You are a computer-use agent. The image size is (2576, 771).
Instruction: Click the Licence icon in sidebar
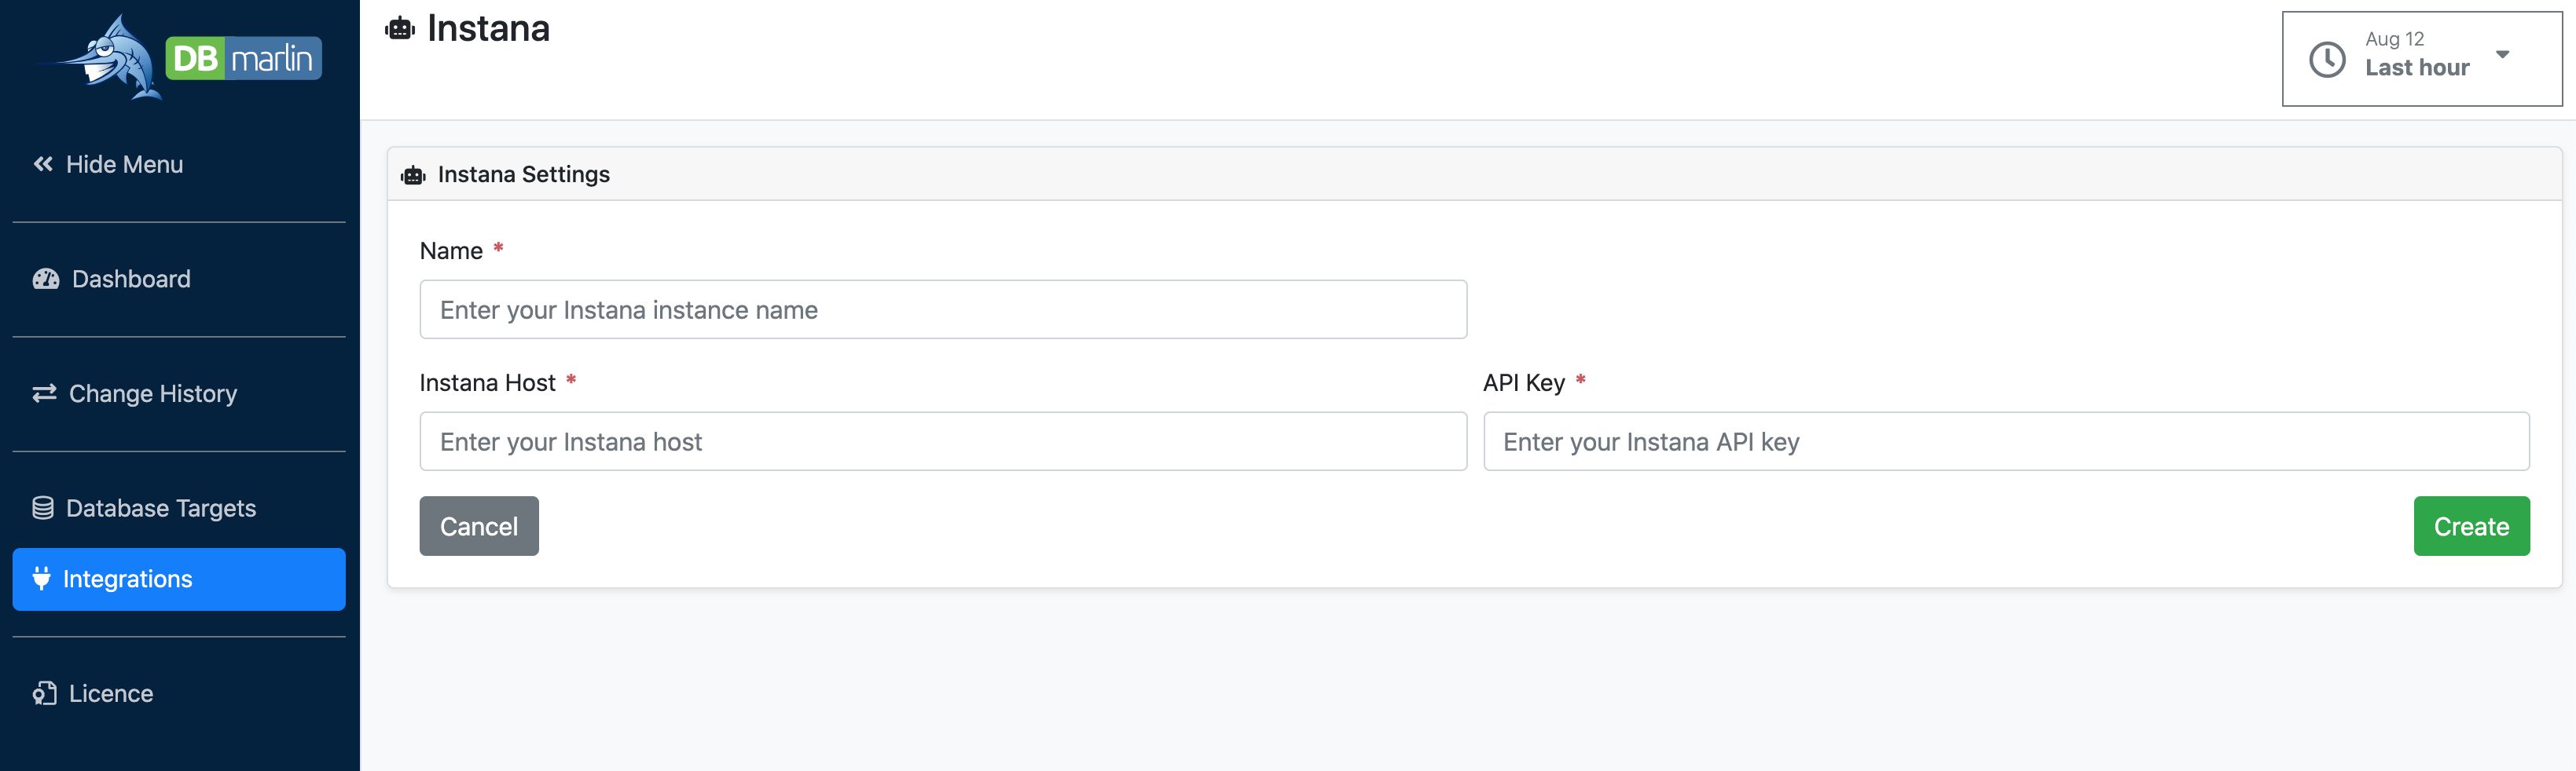click(44, 693)
